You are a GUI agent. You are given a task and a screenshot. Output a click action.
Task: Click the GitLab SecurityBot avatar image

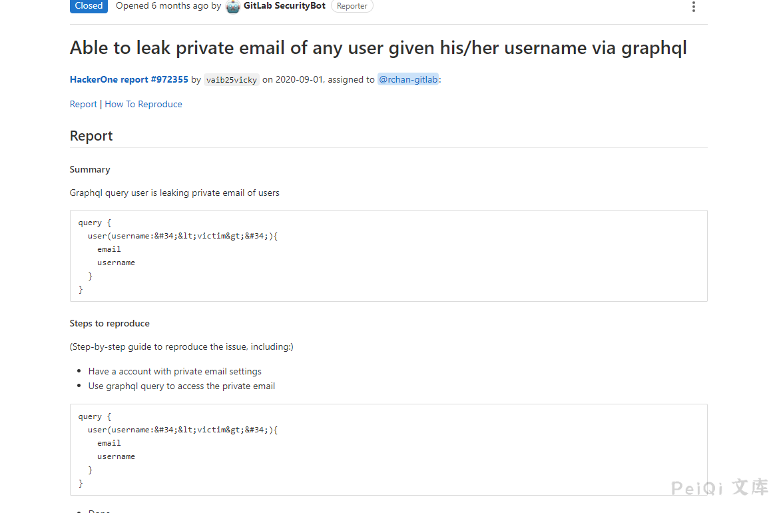(x=232, y=7)
